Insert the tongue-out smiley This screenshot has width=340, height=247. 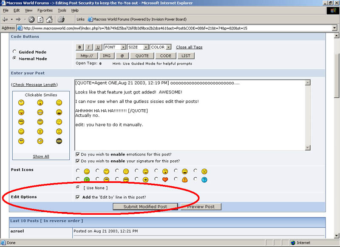[x=21, y=112]
